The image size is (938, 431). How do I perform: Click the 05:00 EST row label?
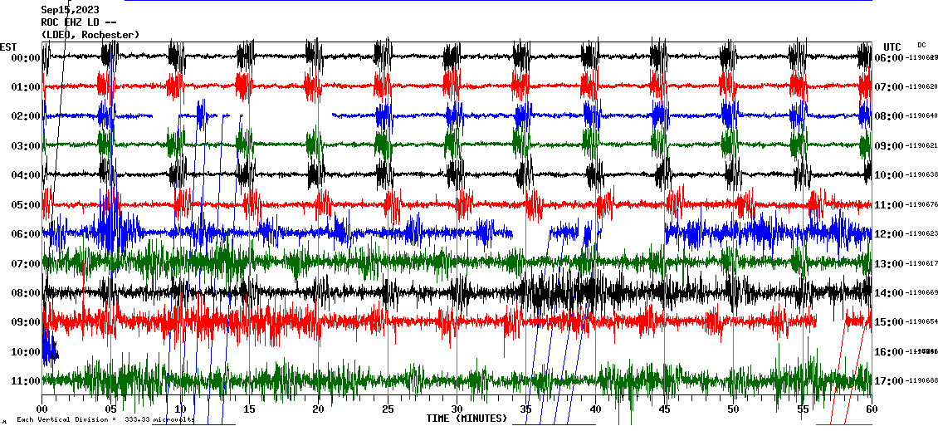coord(26,205)
